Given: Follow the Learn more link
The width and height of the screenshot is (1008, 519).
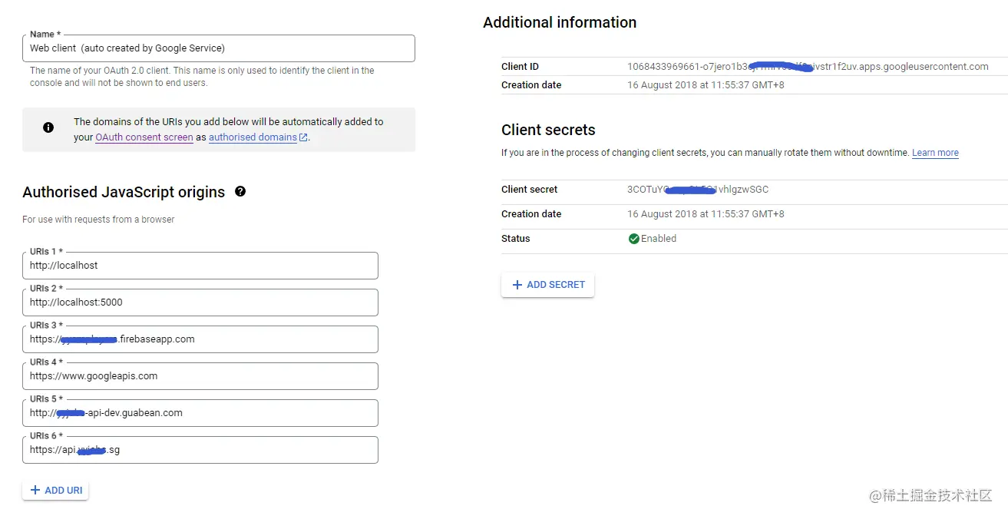Looking at the screenshot, I should pos(935,153).
